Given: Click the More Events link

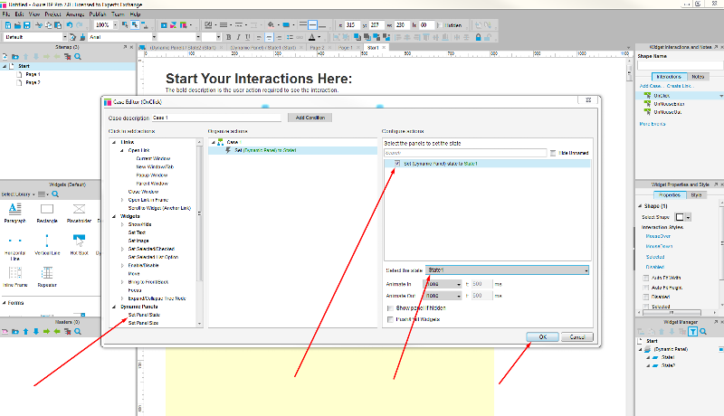Looking at the screenshot, I should [x=652, y=124].
